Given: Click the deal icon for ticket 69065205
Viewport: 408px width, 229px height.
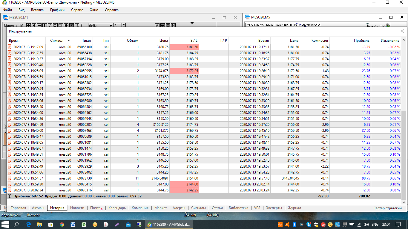Looking at the screenshot, I should (10, 124).
